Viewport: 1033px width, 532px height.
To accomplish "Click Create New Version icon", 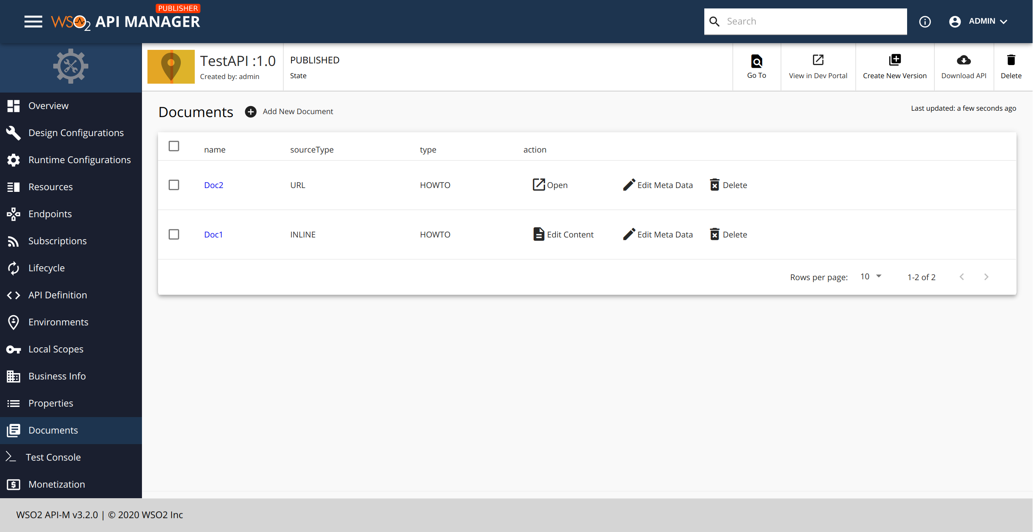I will click(x=895, y=60).
